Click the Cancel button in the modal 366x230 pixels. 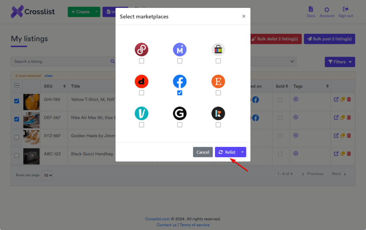pyautogui.click(x=203, y=152)
